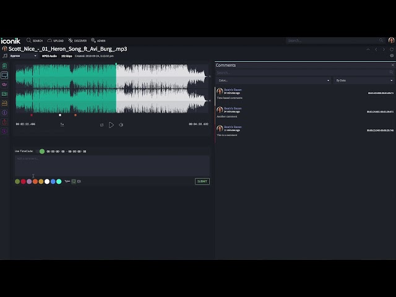
Task: Change playback speed with 1x control
Action: click(x=62, y=124)
